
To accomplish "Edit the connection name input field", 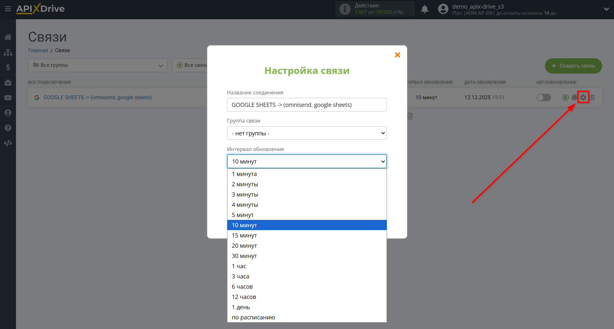I will click(x=307, y=105).
